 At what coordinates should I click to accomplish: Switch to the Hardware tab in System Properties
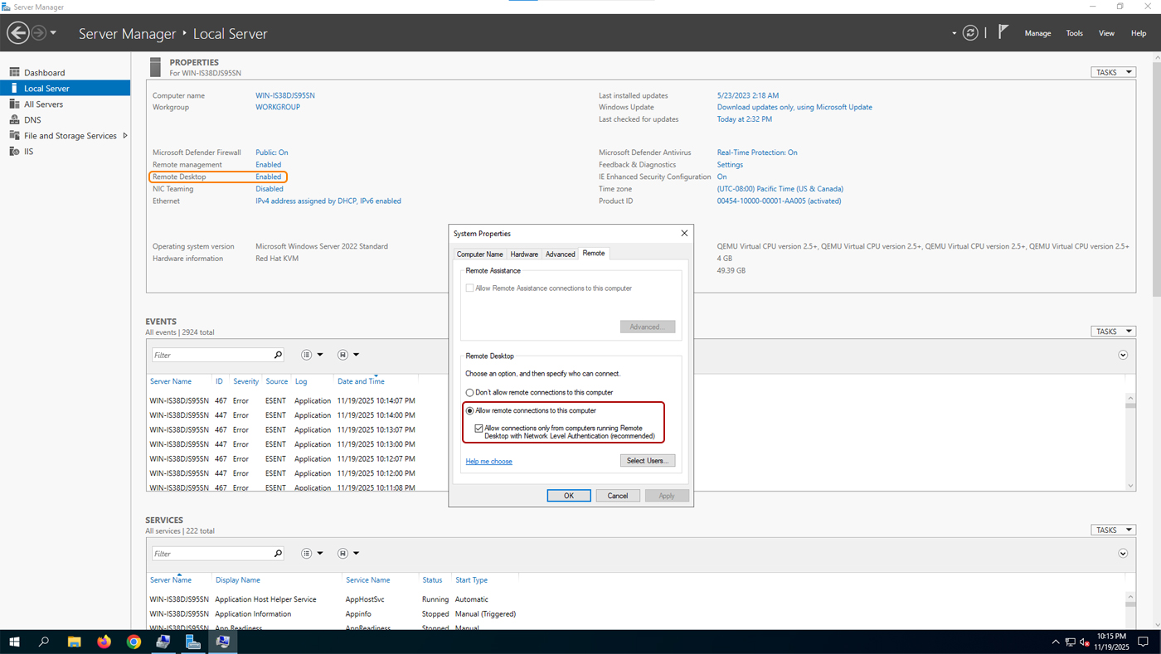524,254
